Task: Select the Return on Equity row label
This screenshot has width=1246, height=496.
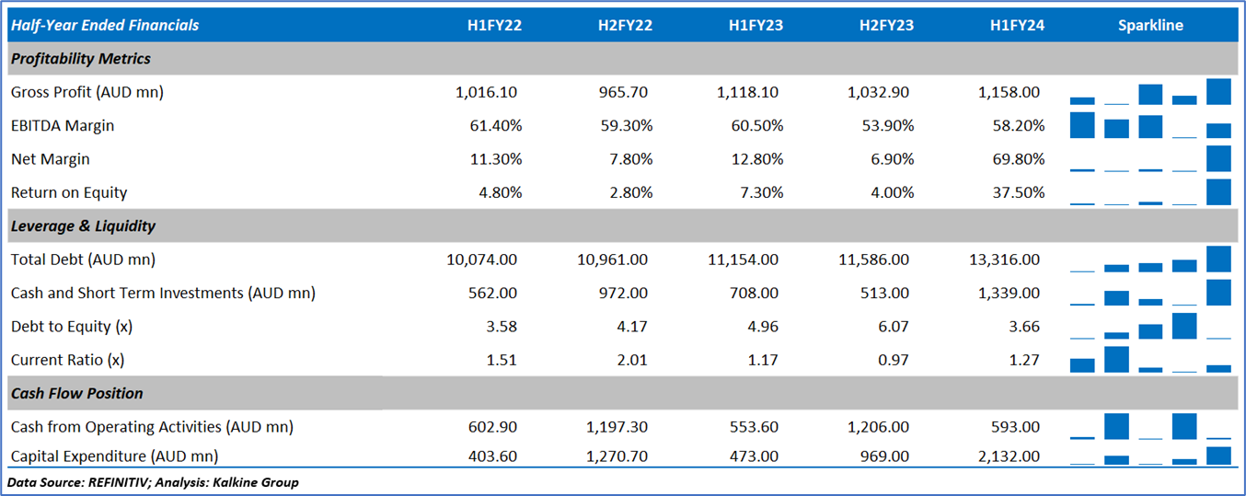Action: (x=69, y=192)
